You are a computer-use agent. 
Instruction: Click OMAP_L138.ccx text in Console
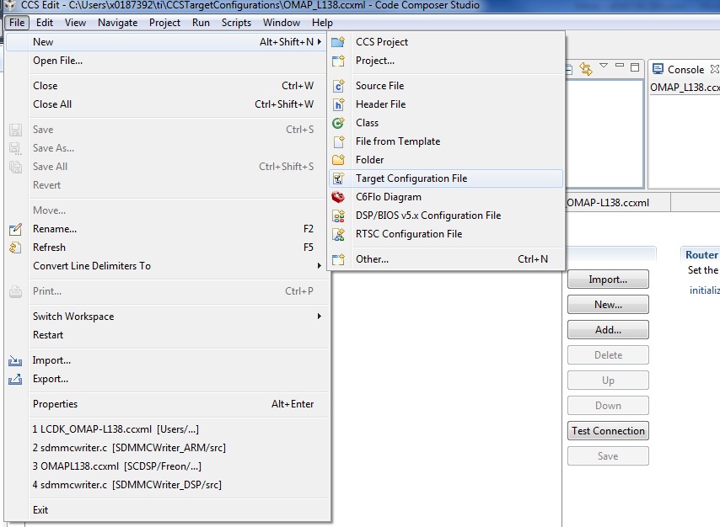coord(685,88)
